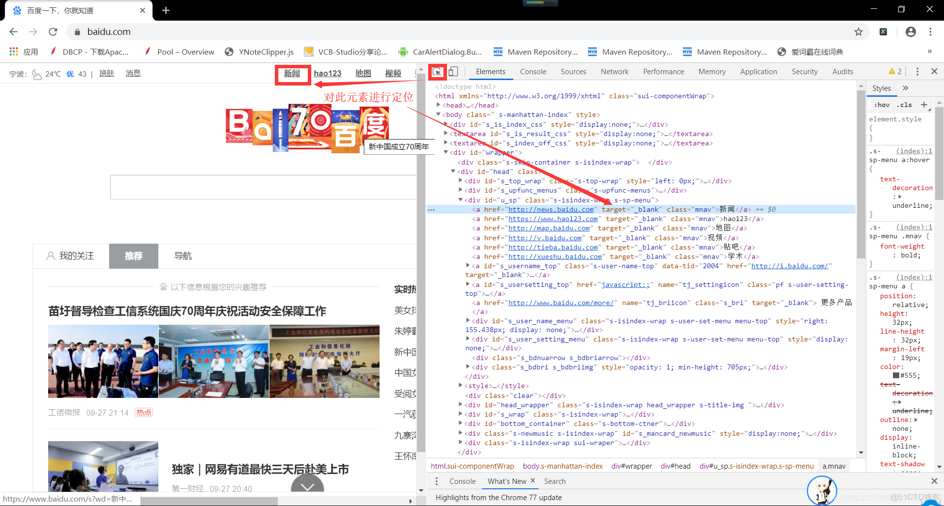Viewport: 944px width, 506px height.
Task: Close the What's New drawer tab
Action: (x=532, y=481)
